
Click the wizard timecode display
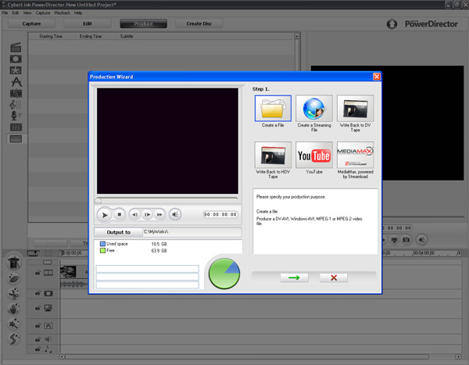point(220,214)
